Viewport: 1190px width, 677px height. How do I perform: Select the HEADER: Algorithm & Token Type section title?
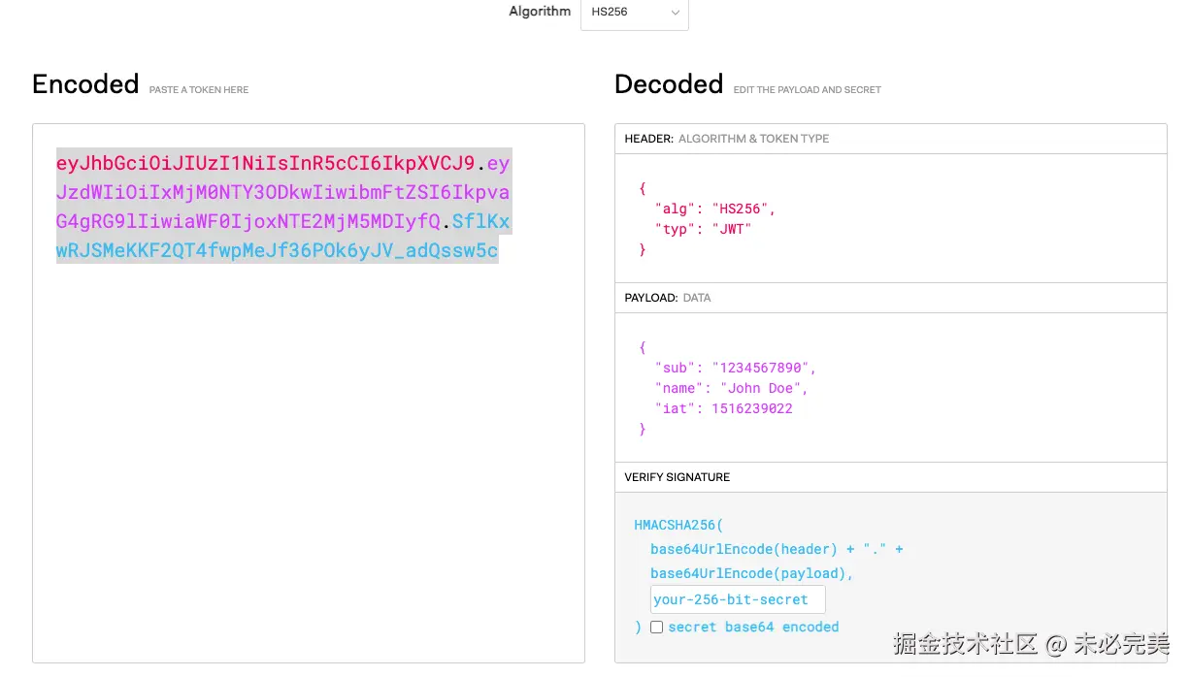click(727, 139)
